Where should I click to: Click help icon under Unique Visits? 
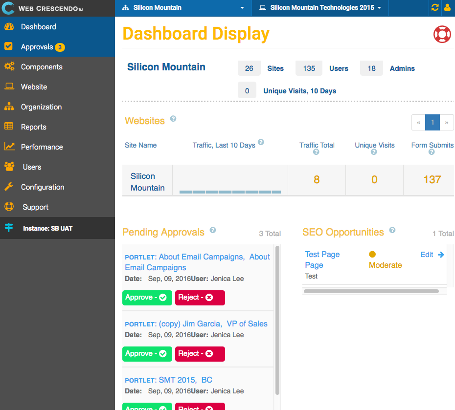pyautogui.click(x=374, y=152)
